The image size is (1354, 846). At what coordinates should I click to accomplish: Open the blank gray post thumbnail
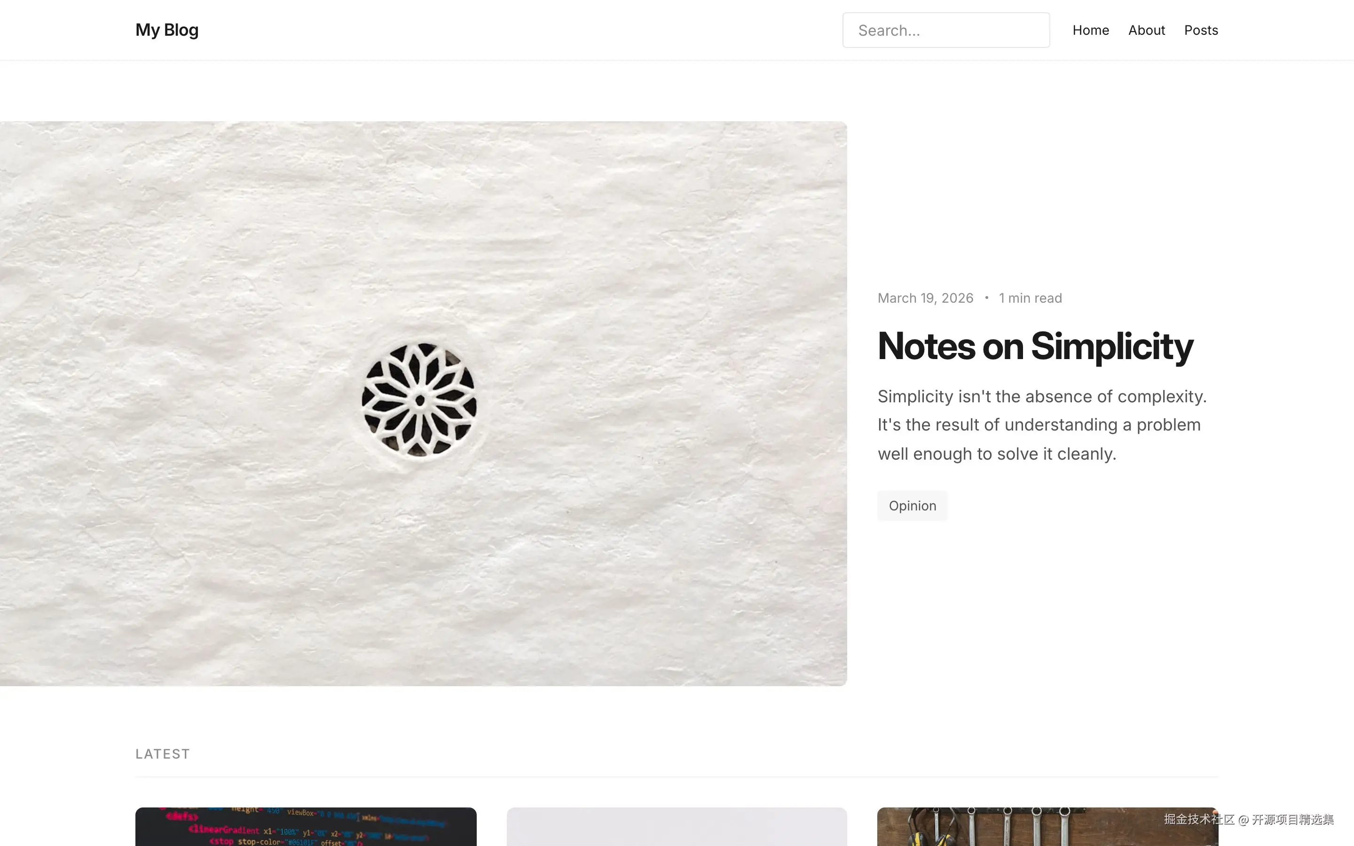[x=677, y=826]
